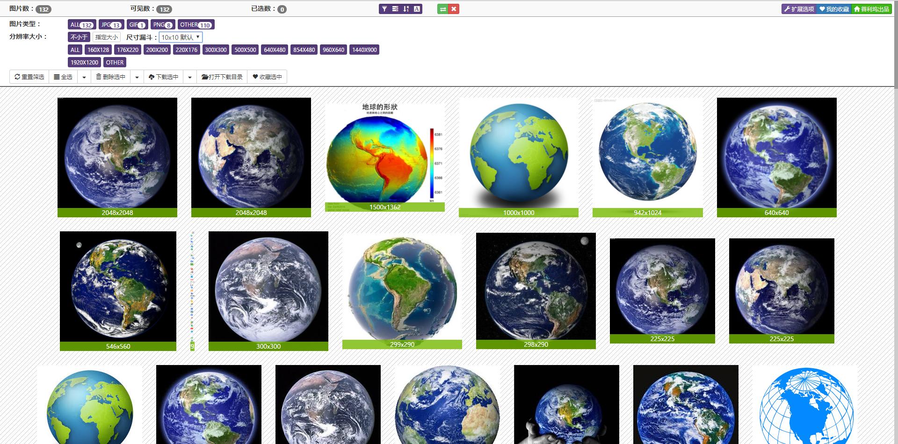
Task: Select the resolution ALL chip
Action: [75, 50]
